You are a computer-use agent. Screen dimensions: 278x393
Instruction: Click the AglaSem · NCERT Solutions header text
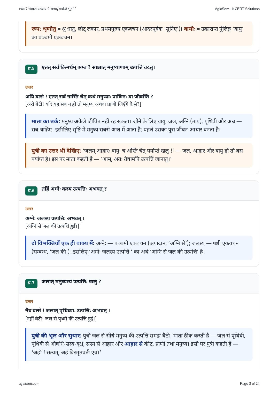pyautogui.click(x=237, y=9)
